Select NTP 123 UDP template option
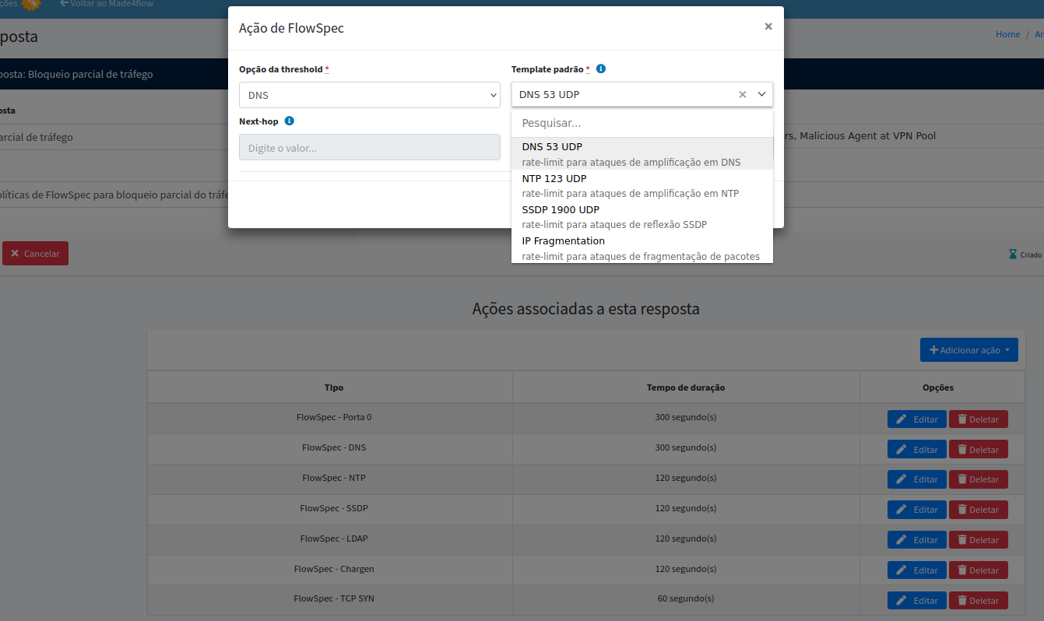The image size is (1044, 621). (x=642, y=185)
